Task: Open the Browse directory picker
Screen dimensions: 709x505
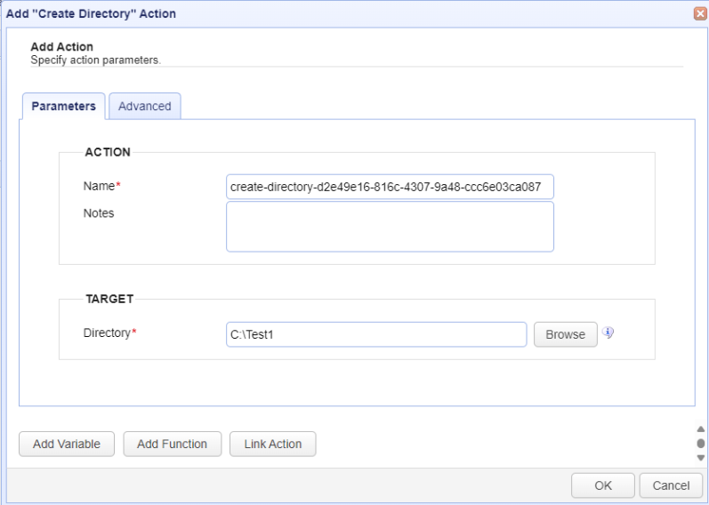Action: (565, 334)
